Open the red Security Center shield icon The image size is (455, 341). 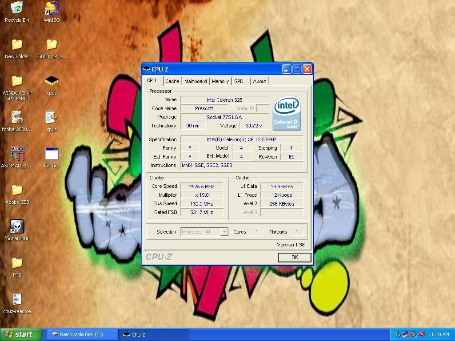tap(422, 334)
